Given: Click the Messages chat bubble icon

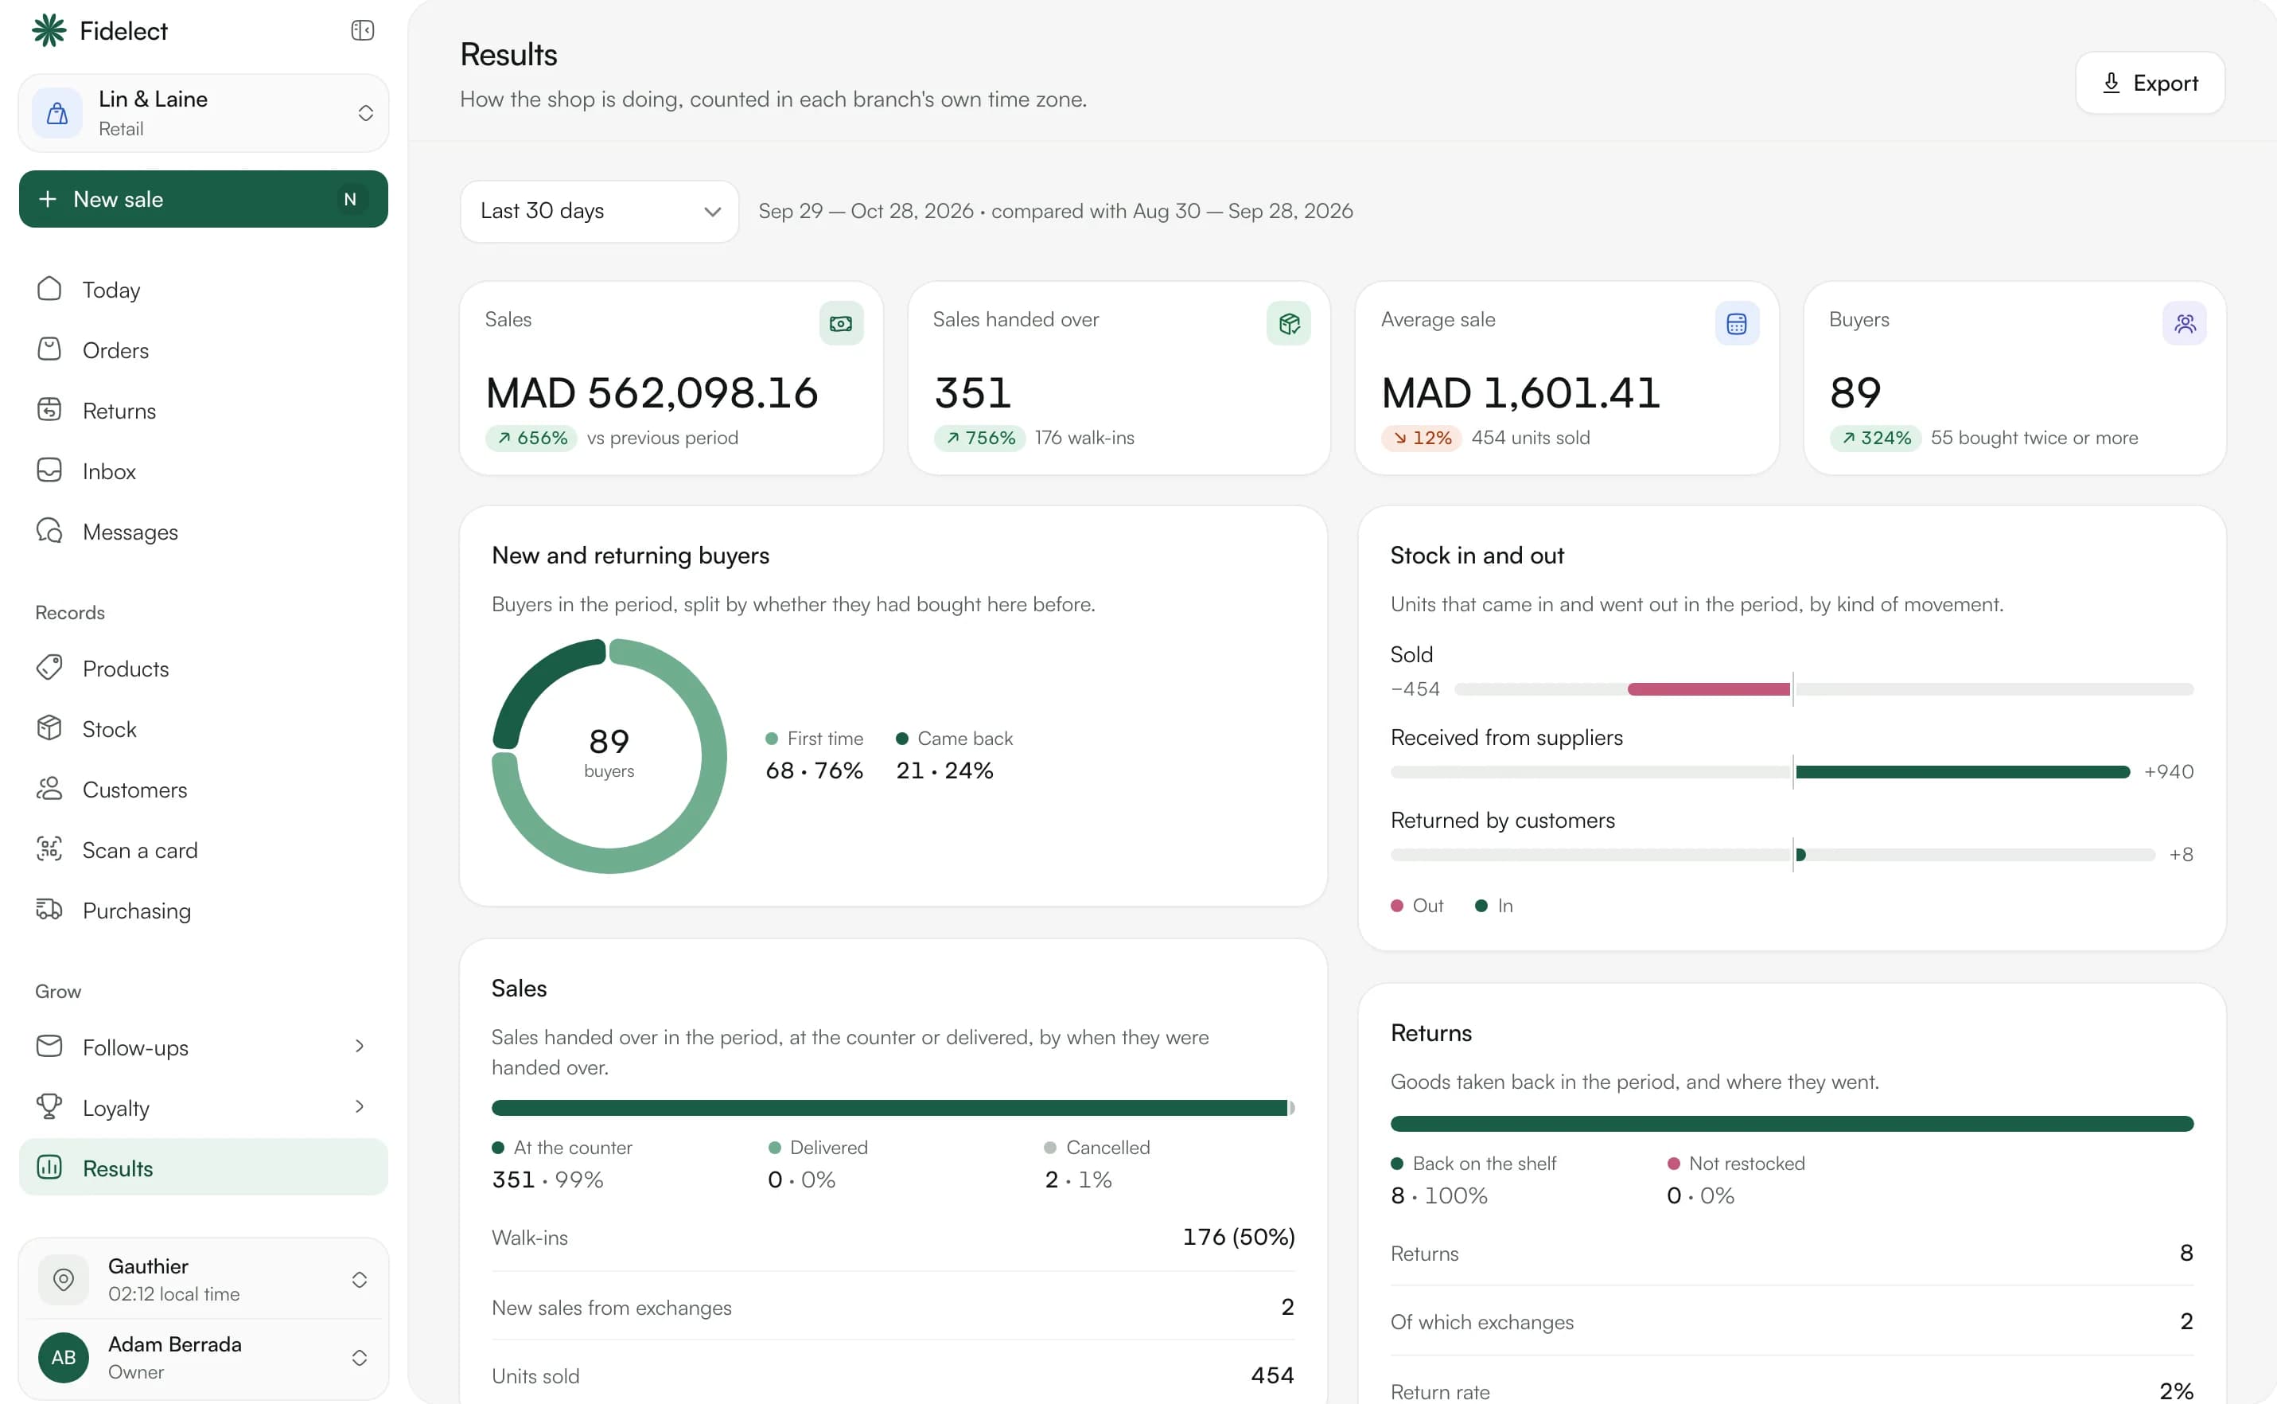Looking at the screenshot, I should [49, 531].
